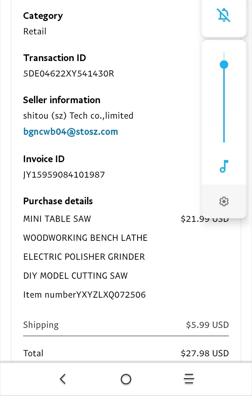Tap the Android home circle button
This screenshot has width=252, height=396.
(x=126, y=379)
